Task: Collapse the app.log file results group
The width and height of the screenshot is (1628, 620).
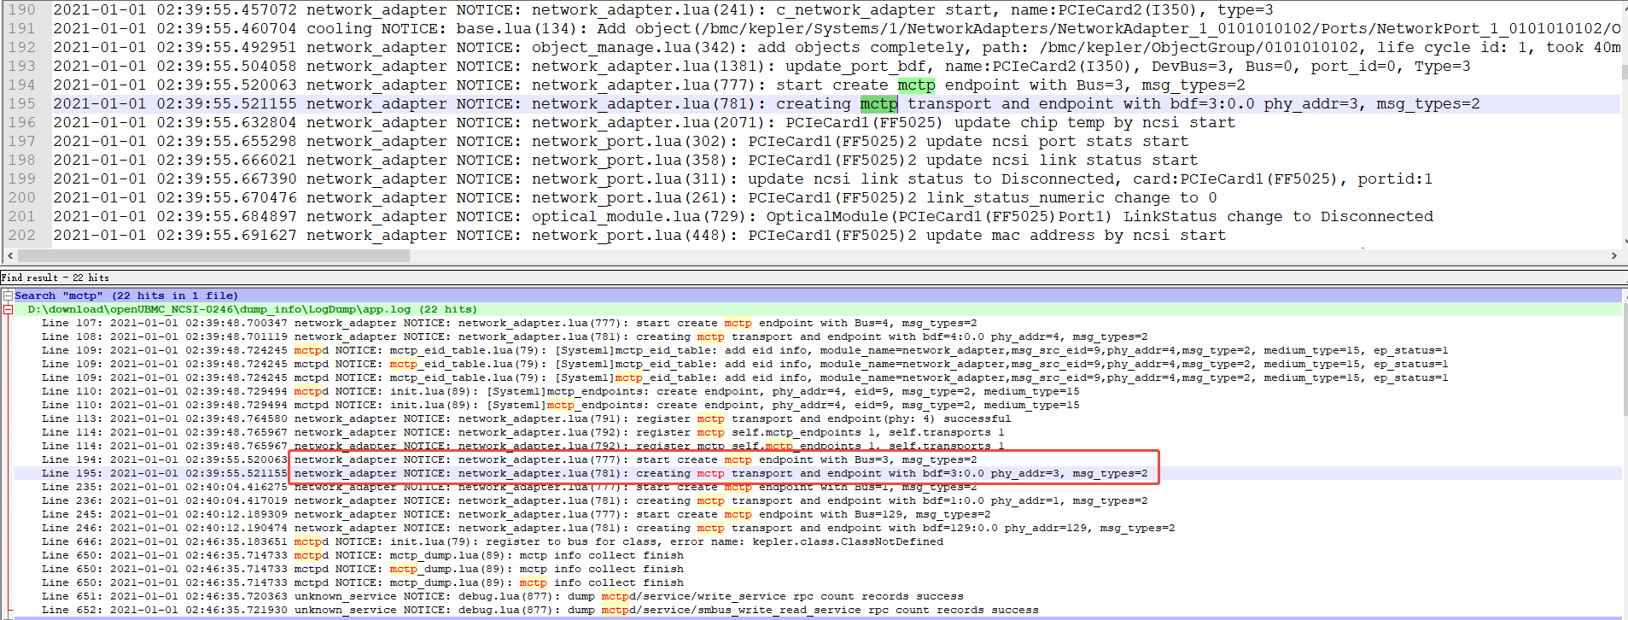Action: coord(8,309)
